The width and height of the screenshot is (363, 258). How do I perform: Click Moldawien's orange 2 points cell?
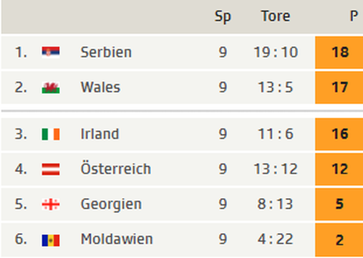[x=339, y=240]
